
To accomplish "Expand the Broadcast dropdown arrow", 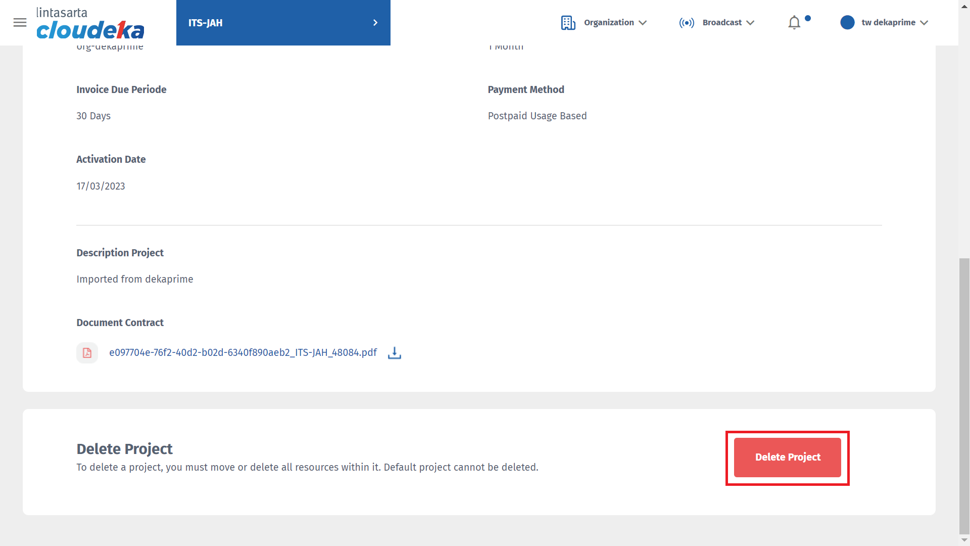I will (750, 23).
